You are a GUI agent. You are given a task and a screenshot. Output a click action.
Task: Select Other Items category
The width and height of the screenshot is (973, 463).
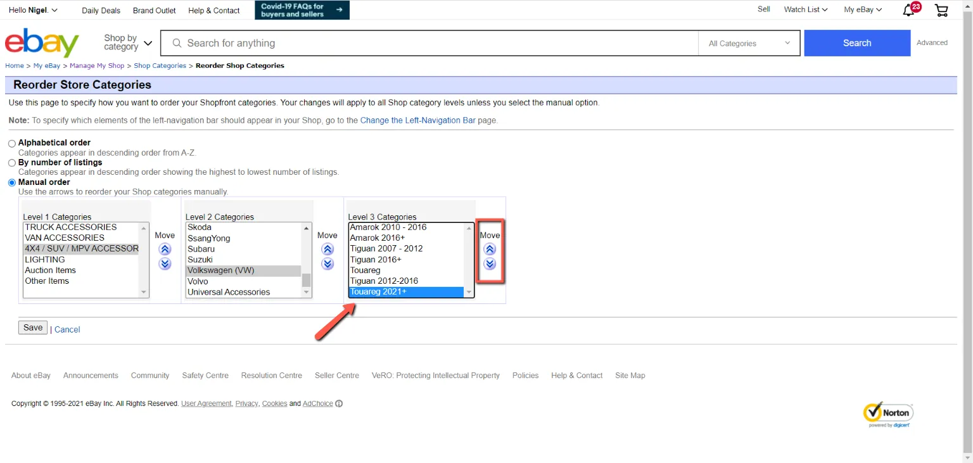click(80, 281)
